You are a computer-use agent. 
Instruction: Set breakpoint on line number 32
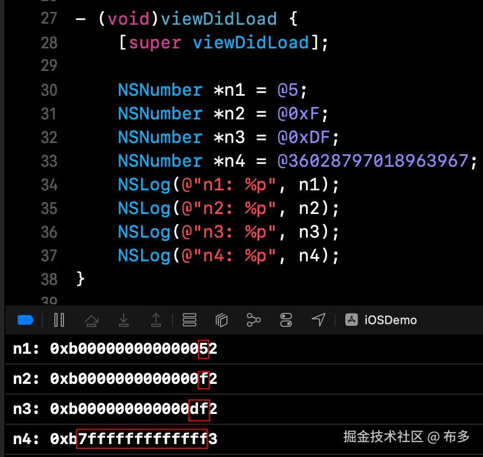pos(49,137)
